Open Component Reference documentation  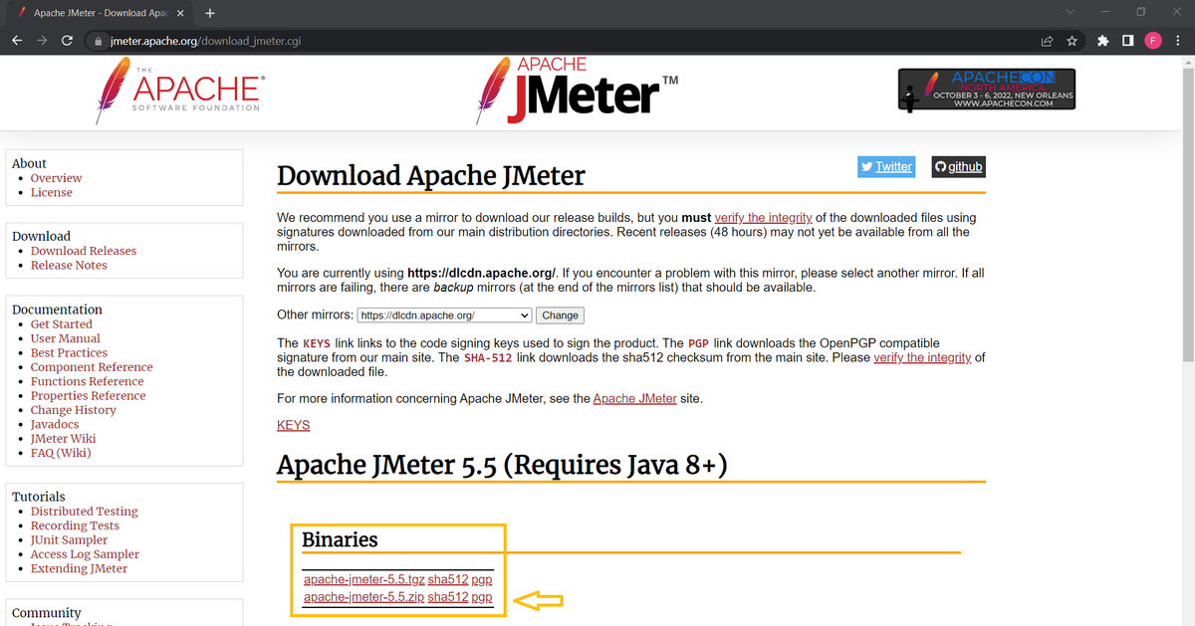click(92, 366)
